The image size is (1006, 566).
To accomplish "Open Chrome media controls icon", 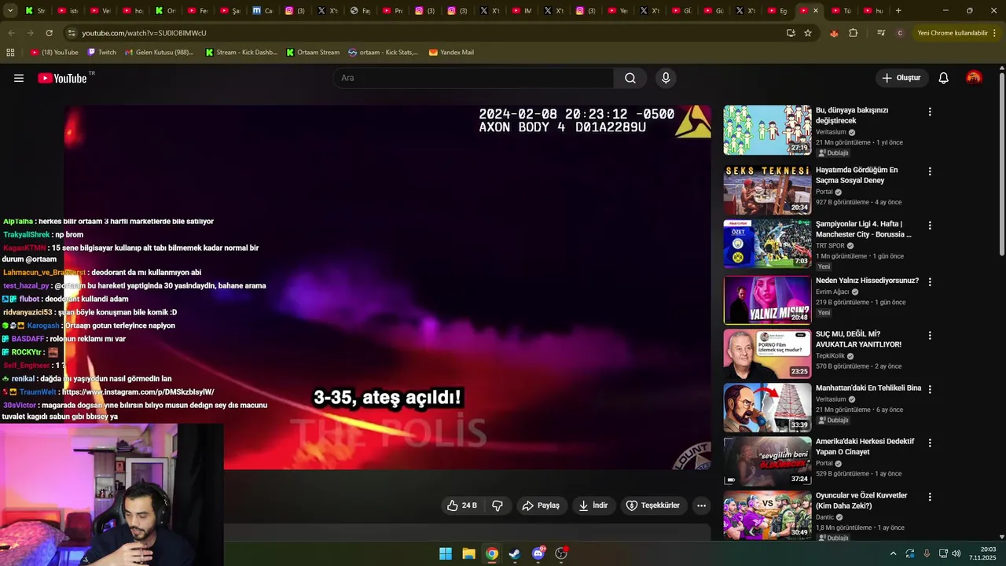I will pyautogui.click(x=881, y=33).
